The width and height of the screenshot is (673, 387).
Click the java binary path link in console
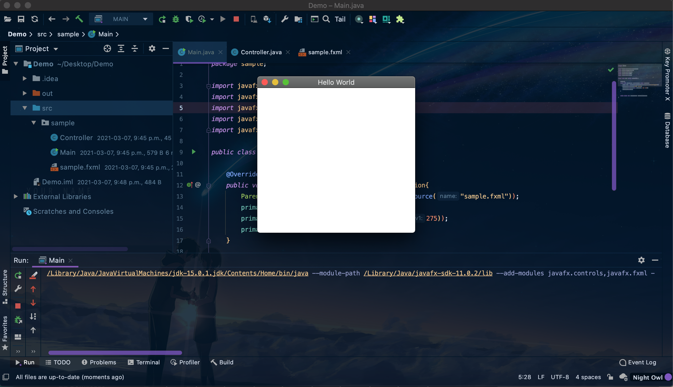pyautogui.click(x=177, y=273)
